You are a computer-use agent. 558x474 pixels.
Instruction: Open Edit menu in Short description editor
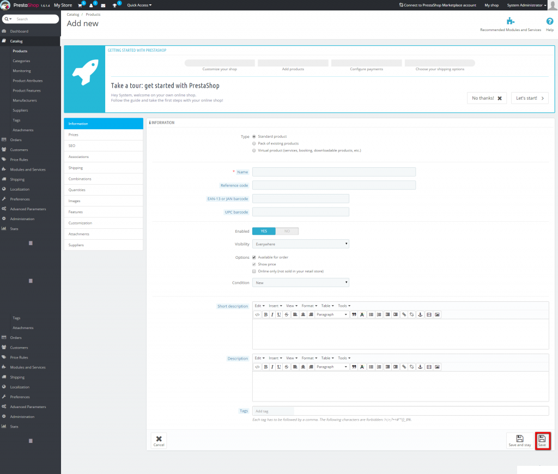[259, 306]
